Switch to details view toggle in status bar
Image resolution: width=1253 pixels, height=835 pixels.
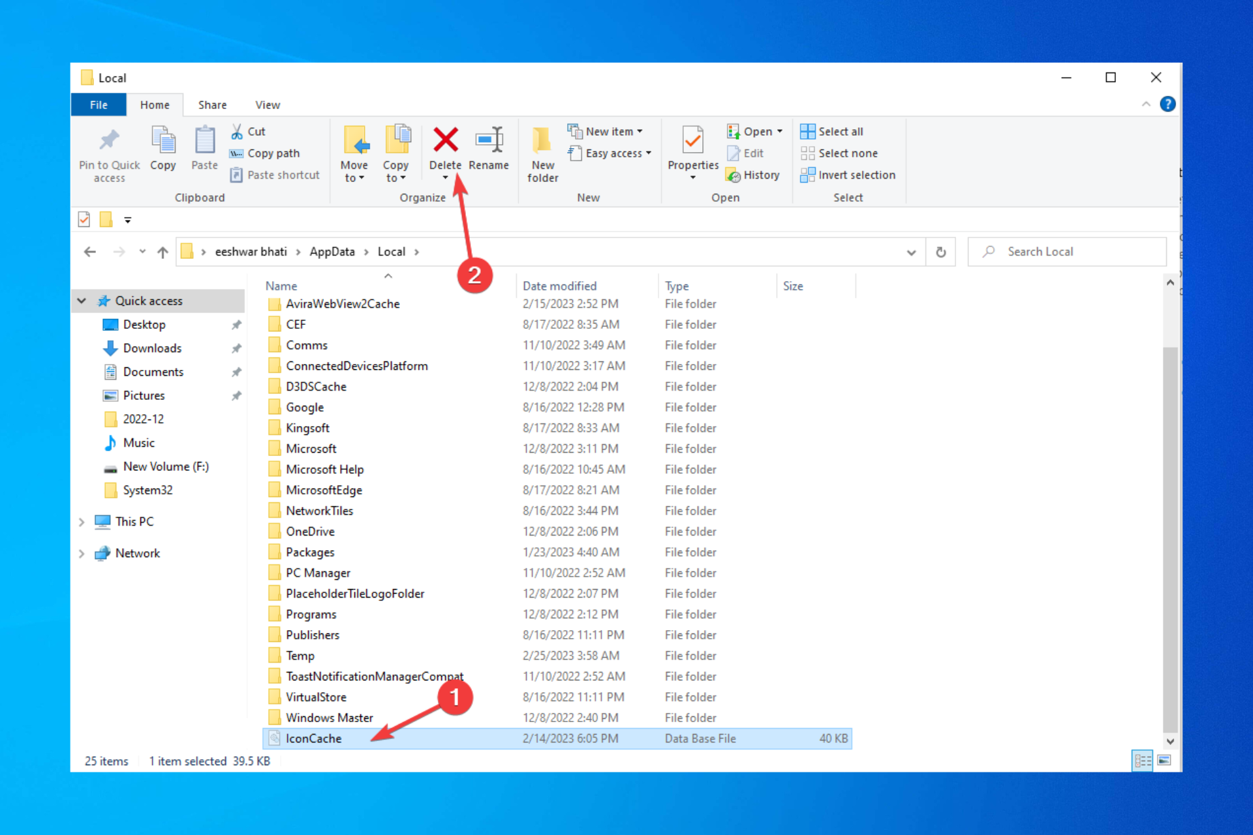(1142, 761)
